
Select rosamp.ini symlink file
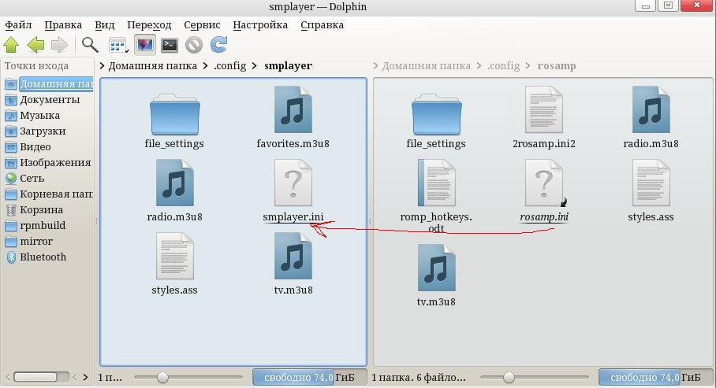point(544,191)
